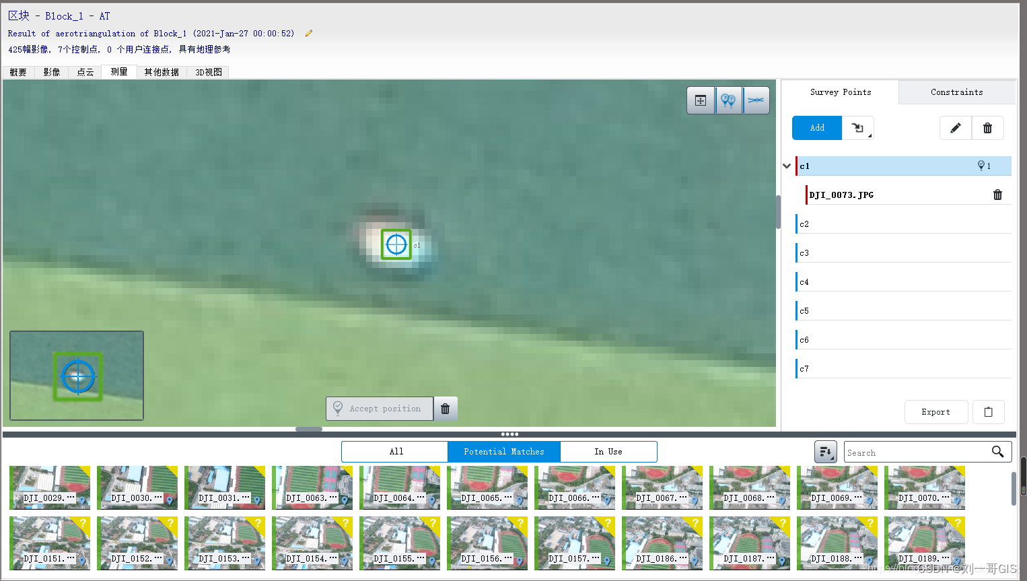This screenshot has height=581, width=1027.
Task: Click the pencil edit survey point icon
Action: pyautogui.click(x=955, y=128)
